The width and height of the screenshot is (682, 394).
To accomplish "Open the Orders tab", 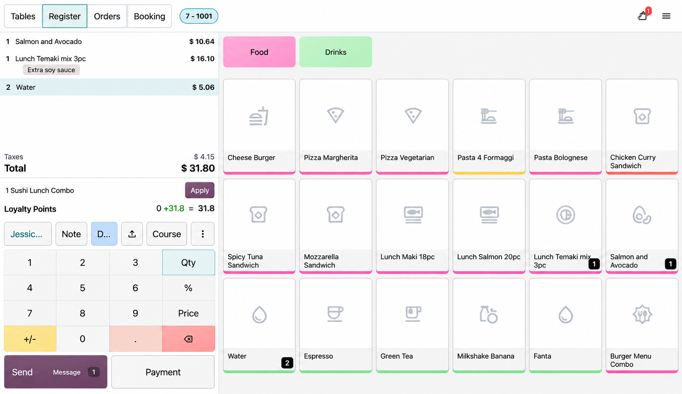I will pos(107,16).
